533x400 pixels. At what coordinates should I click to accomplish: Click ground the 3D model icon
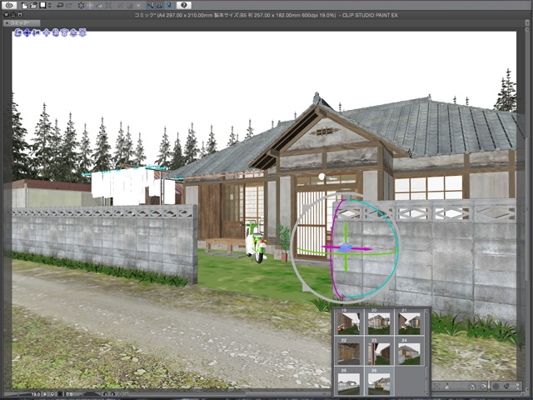click(x=447, y=386)
